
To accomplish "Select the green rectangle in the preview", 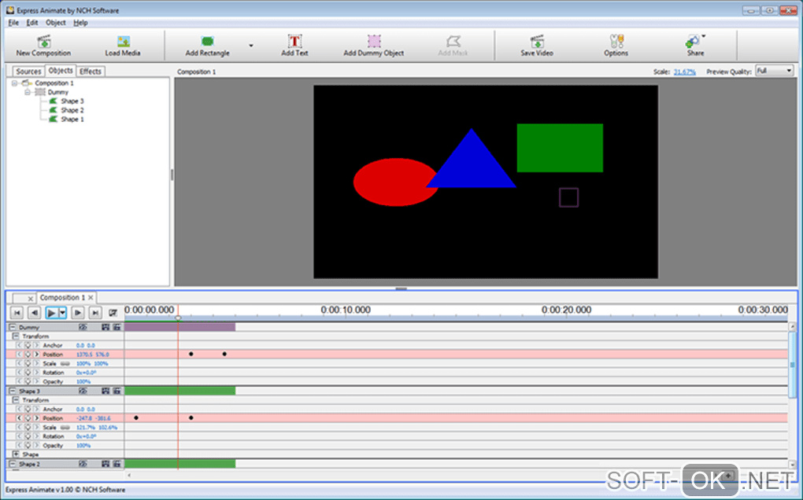I will tap(560, 148).
